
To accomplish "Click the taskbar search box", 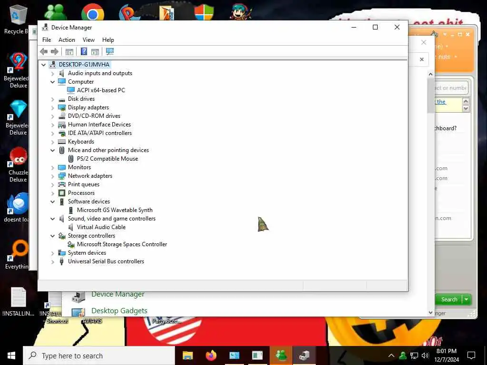I will click(99, 355).
